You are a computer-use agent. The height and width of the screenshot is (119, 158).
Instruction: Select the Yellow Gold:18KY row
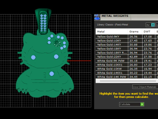(x=127, y=49)
